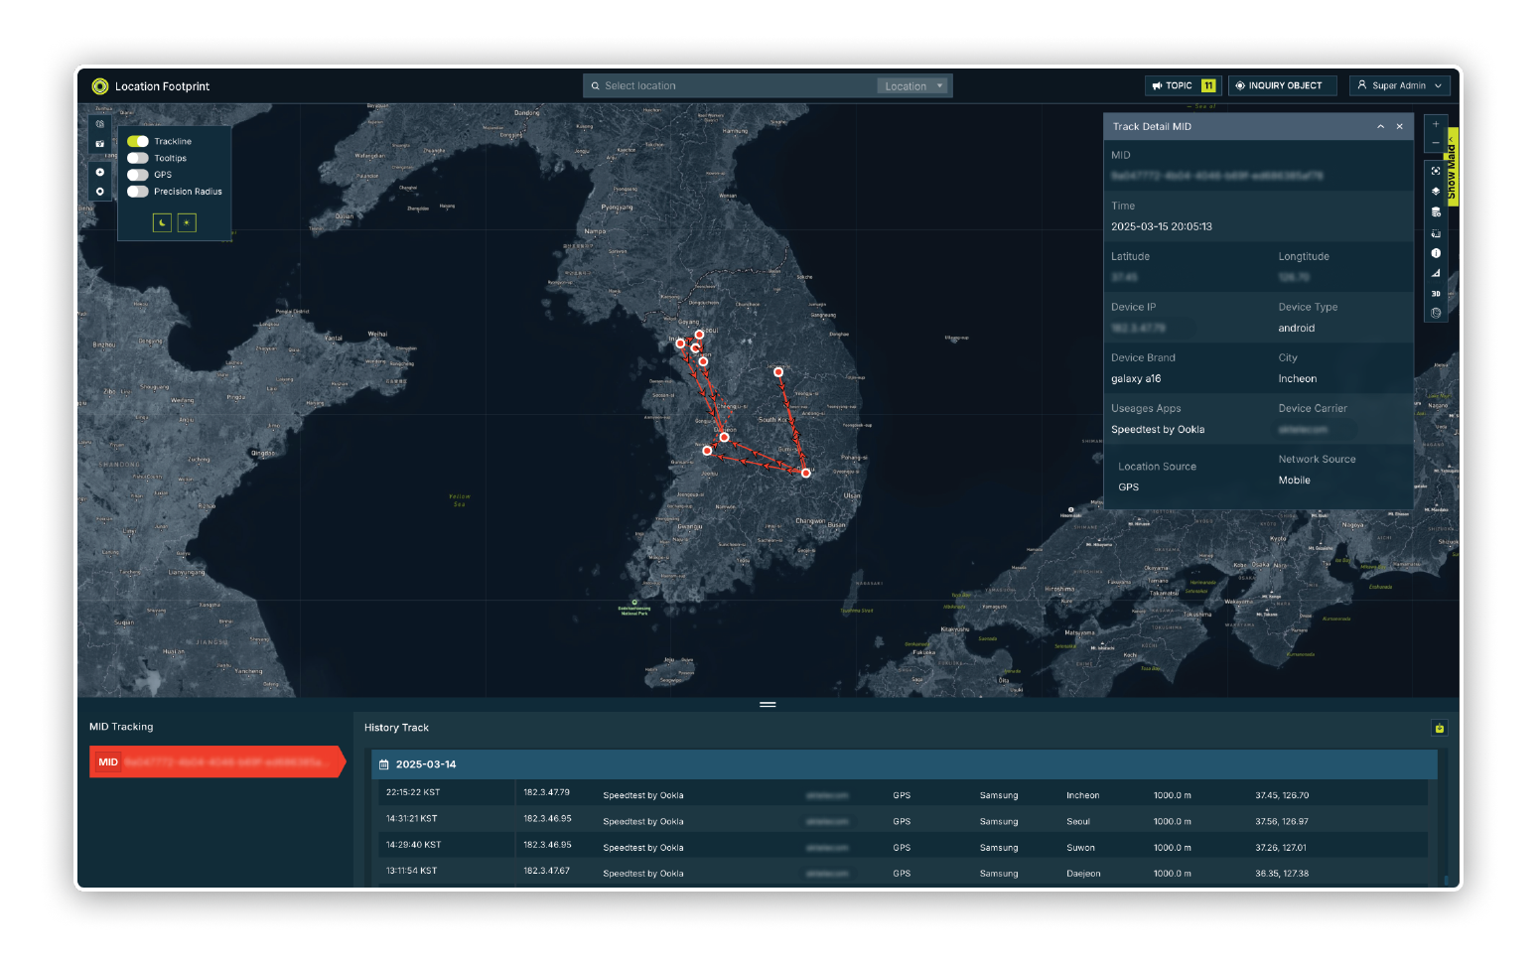Viewport: 1539px width, 965px height.
Task: Click the export icon in History Track
Action: pos(1440,729)
